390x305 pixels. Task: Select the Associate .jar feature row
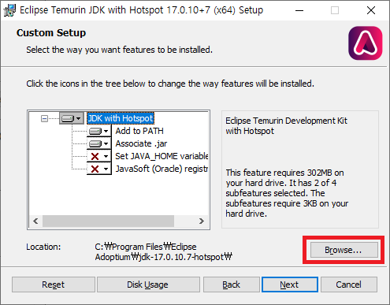tap(141, 143)
